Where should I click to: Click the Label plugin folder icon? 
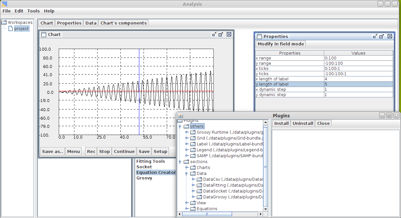[x=193, y=144]
